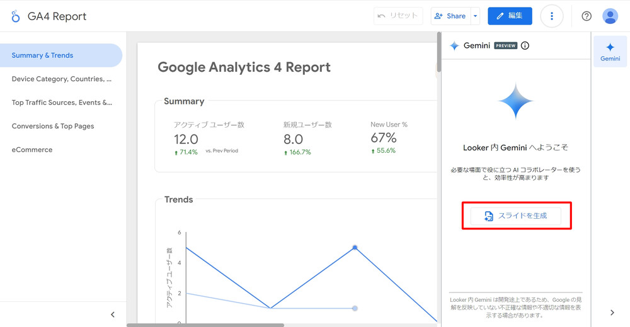Open the Device Category, Countries page

pyautogui.click(x=62, y=79)
